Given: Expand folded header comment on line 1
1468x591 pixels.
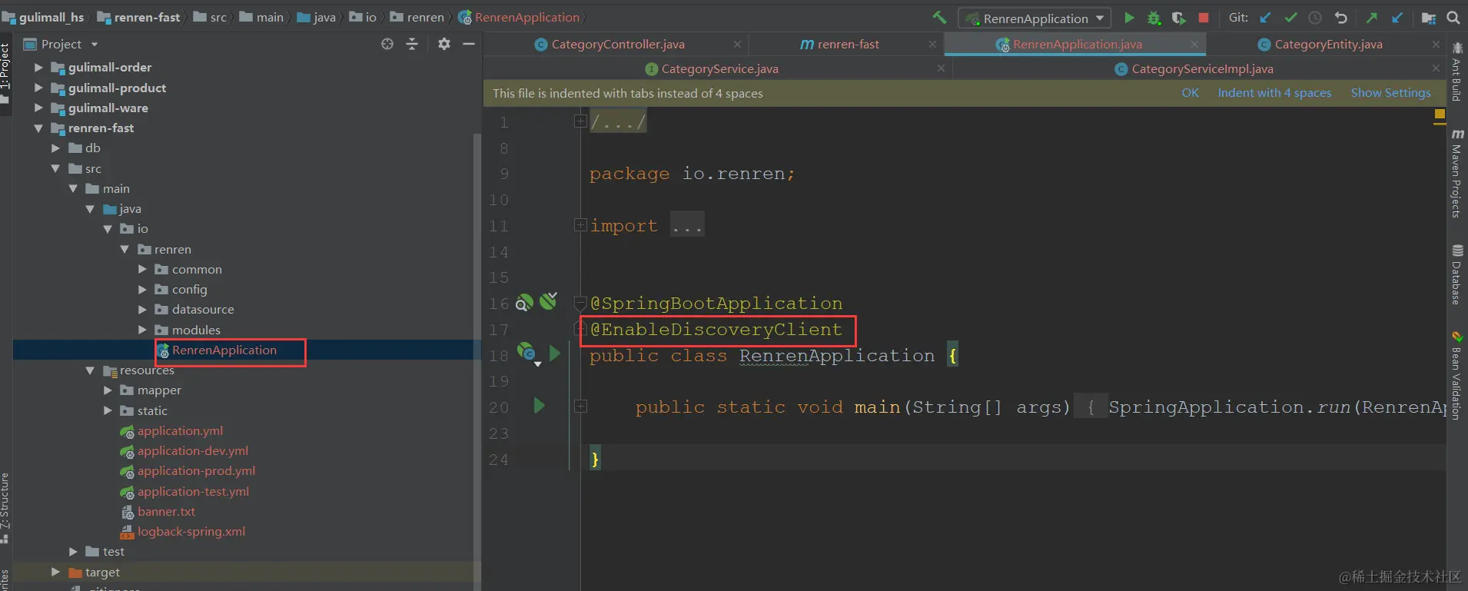Looking at the screenshot, I should tap(580, 121).
